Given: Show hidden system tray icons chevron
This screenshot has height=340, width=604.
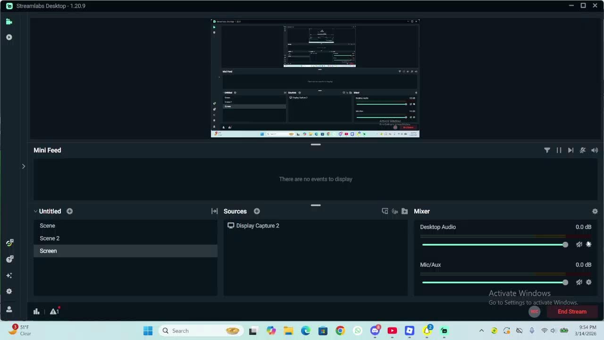Looking at the screenshot, I should 481,331.
